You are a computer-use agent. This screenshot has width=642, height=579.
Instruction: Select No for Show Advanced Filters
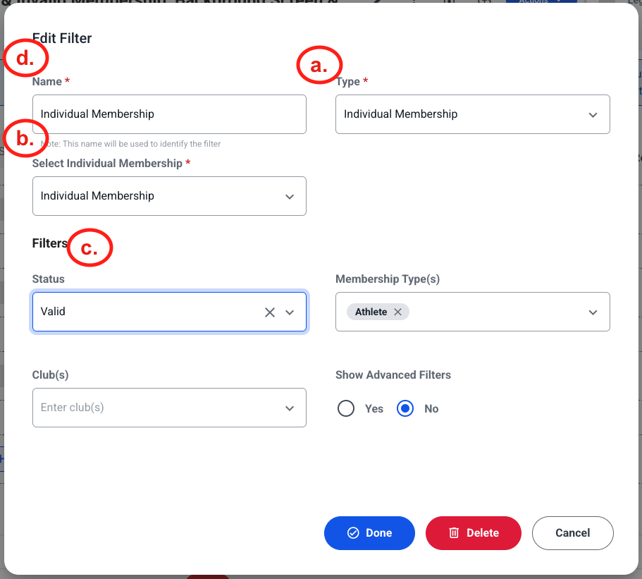point(405,408)
